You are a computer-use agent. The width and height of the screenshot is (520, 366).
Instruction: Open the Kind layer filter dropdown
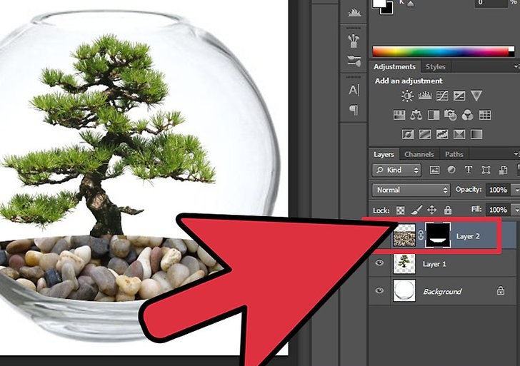tap(397, 171)
